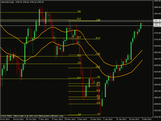The width and height of the screenshot is (161, 121).
Task: Select the 1758.70 open price in header
Action: pos(19,2)
